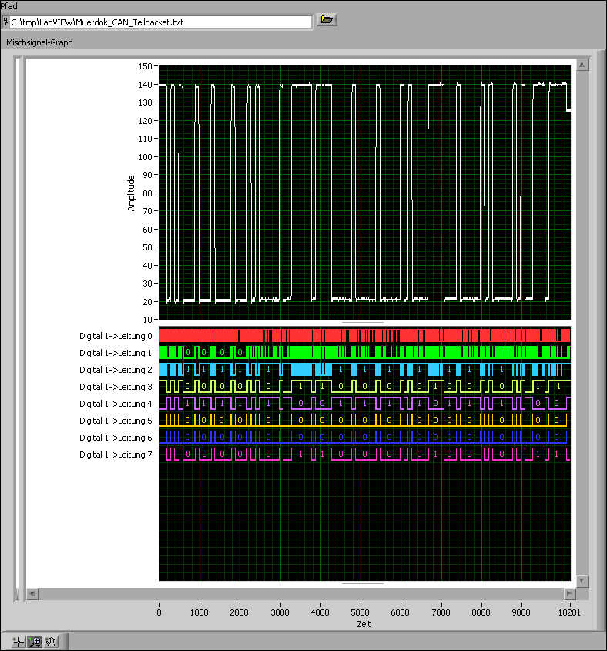This screenshot has height=651, width=607.
Task: Click the Amplitude axis label
Action: pyautogui.click(x=131, y=193)
